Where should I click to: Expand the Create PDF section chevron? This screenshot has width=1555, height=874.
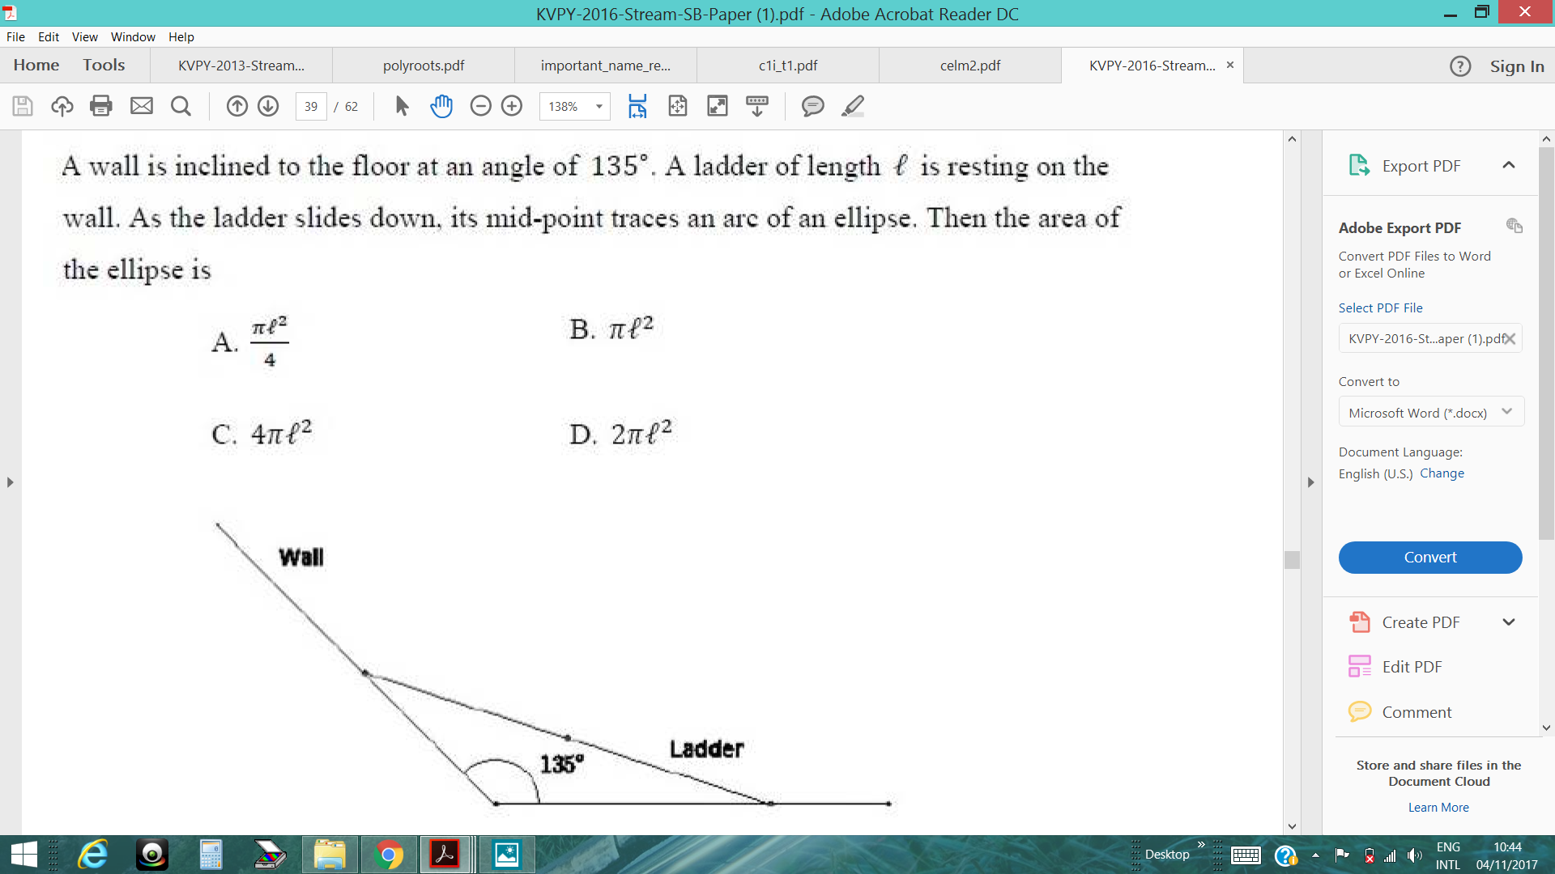click(1509, 622)
